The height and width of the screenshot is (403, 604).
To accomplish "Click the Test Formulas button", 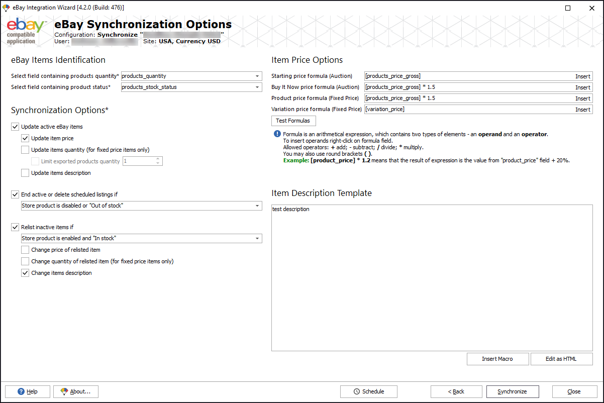I will click(x=293, y=121).
